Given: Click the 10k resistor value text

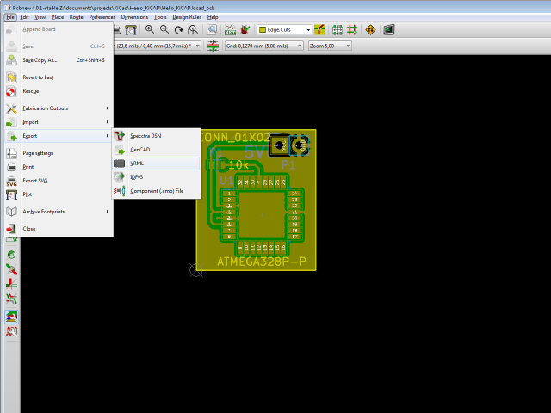Looking at the screenshot, I should (x=238, y=164).
